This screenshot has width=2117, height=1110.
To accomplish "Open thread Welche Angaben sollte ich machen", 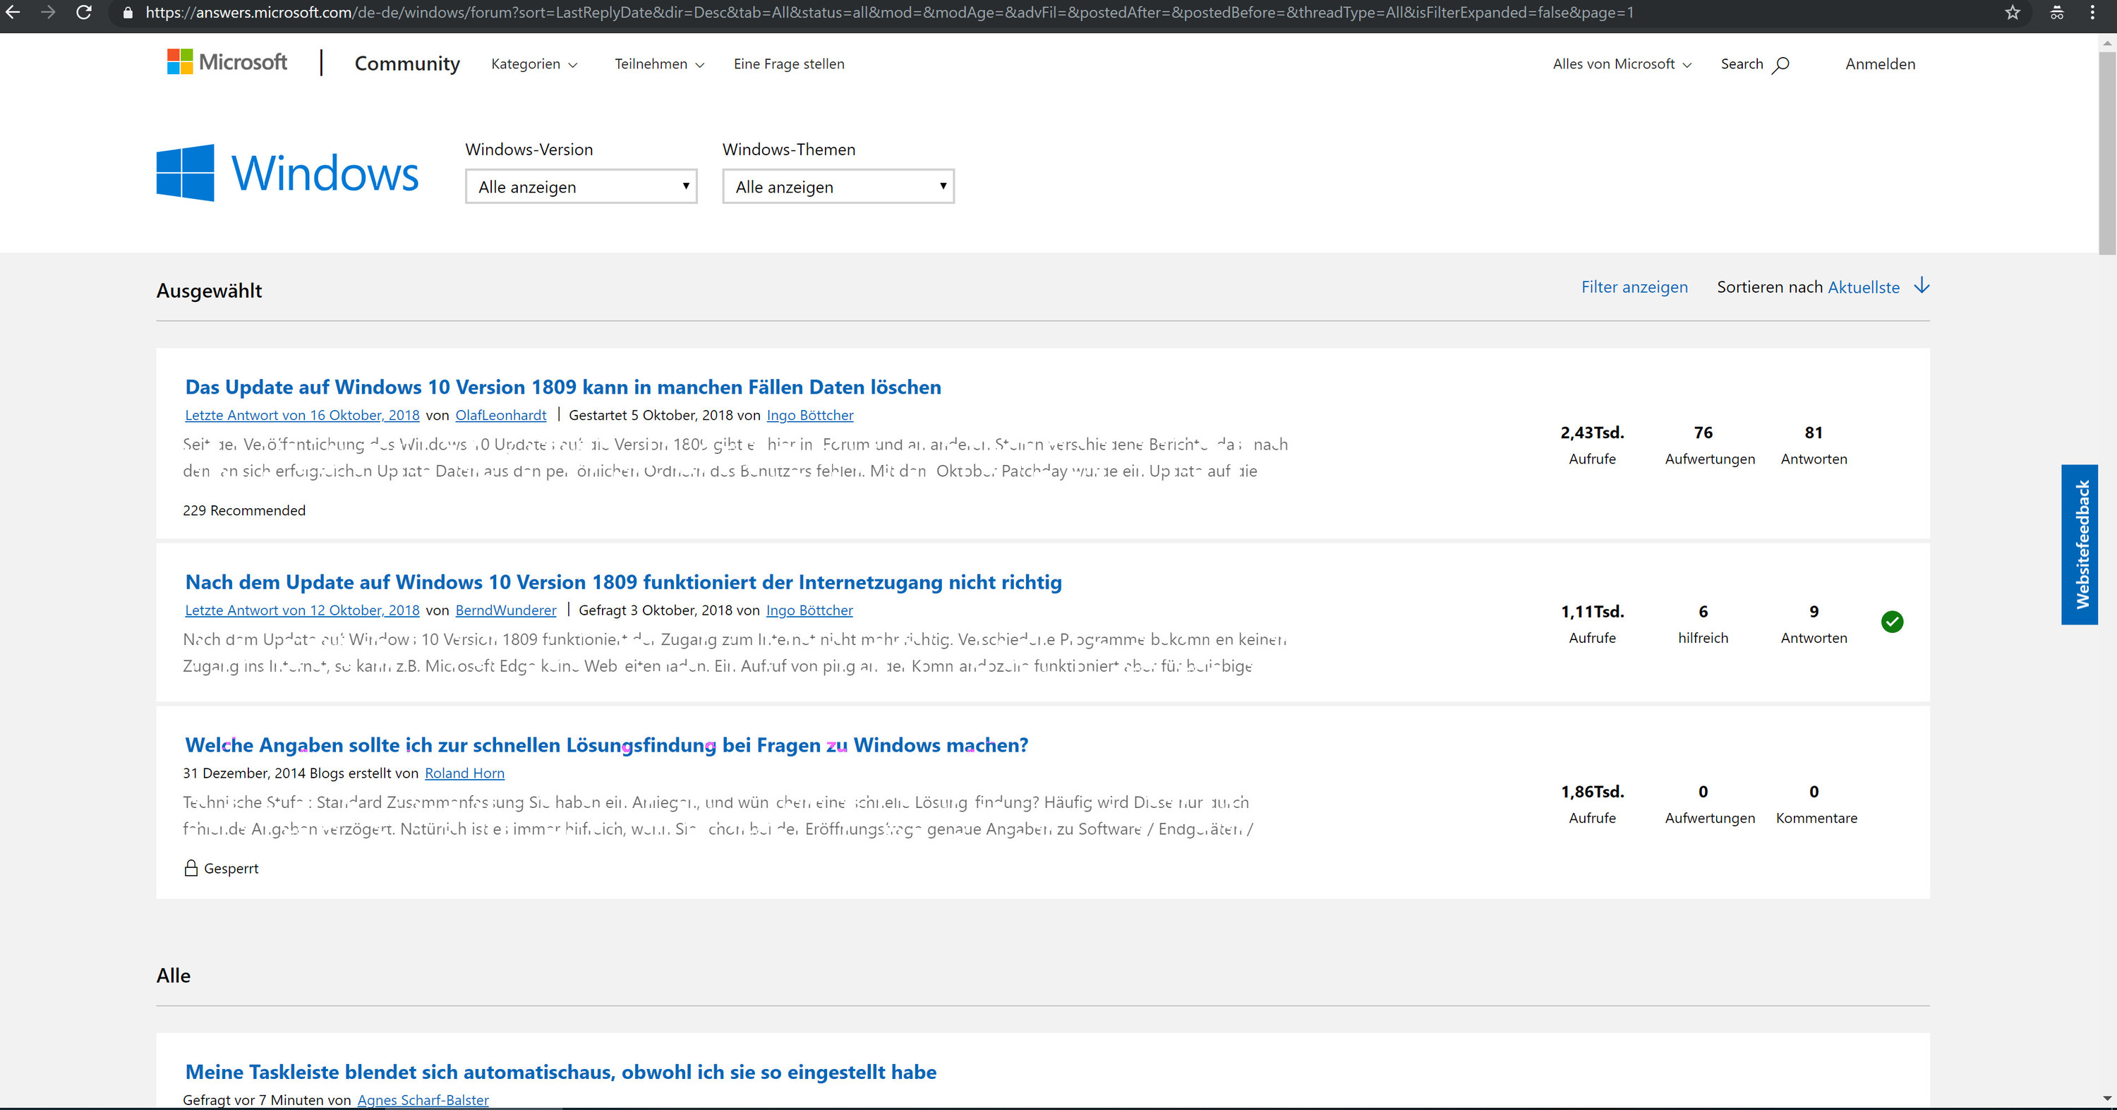I will (x=606, y=745).
